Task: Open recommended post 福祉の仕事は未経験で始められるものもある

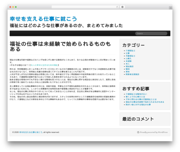Action: click(145, 102)
